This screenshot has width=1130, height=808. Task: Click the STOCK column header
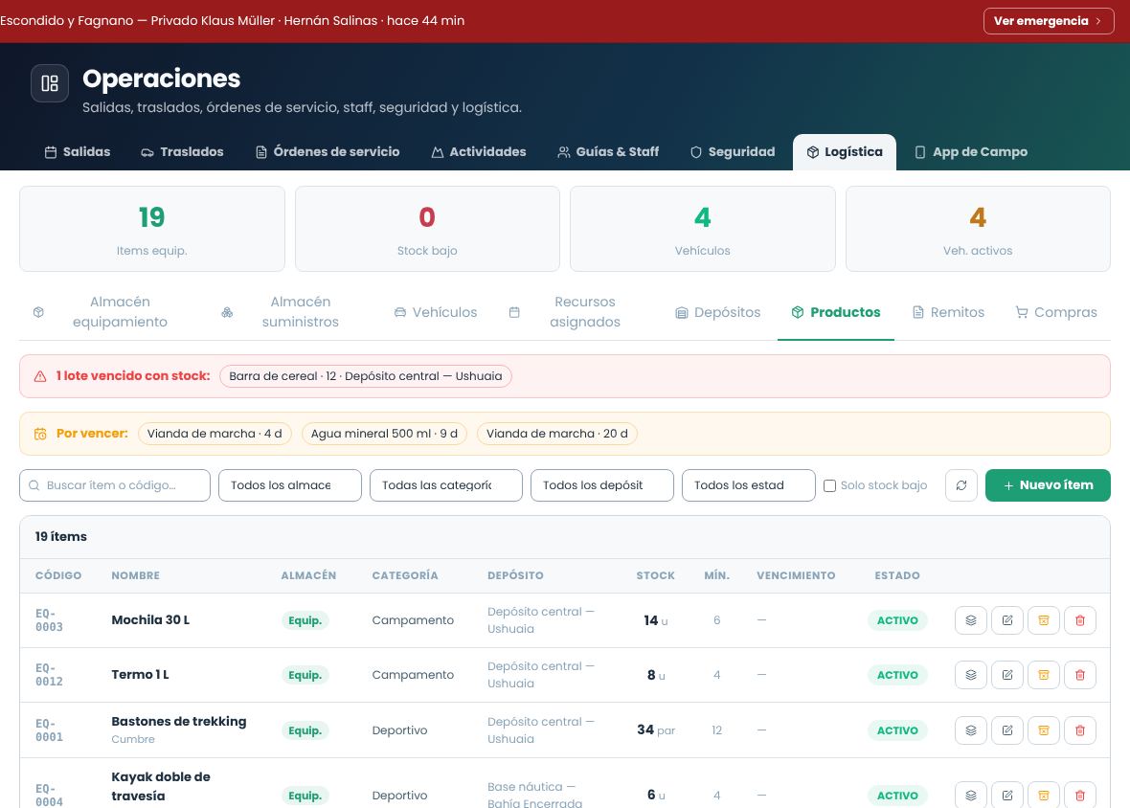tap(656, 575)
